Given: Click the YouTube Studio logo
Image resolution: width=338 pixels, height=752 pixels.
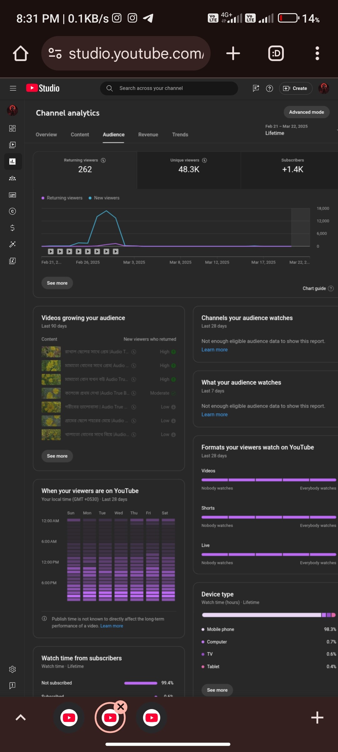Looking at the screenshot, I should click(x=43, y=88).
